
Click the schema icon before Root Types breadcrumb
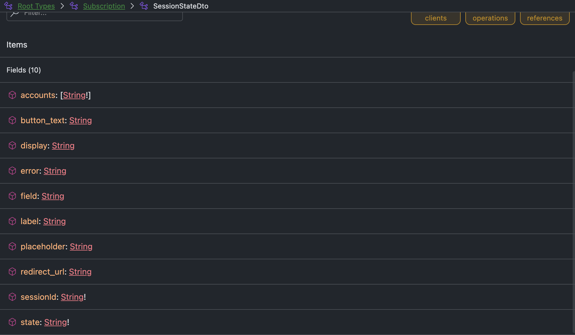[x=9, y=6]
